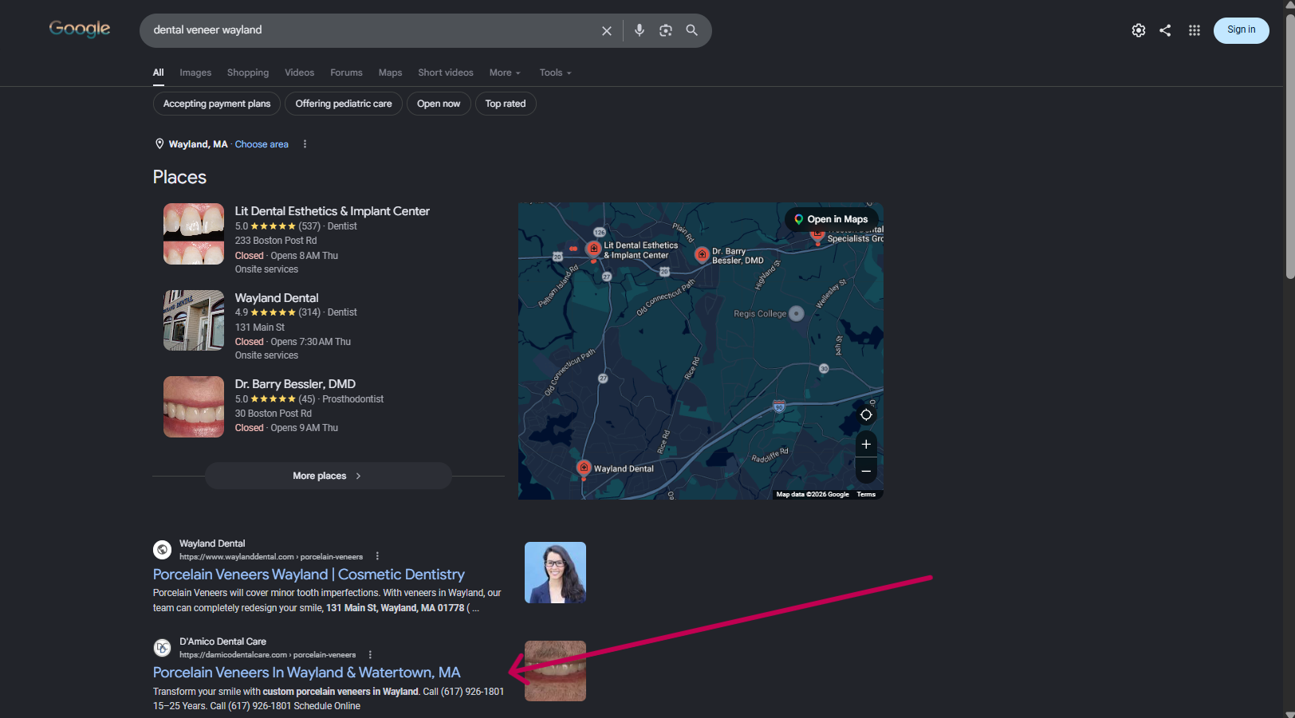This screenshot has width=1295, height=718.
Task: Open Porcelain Veneers Wayland Cosmetic Dentistry link
Action: (309, 575)
